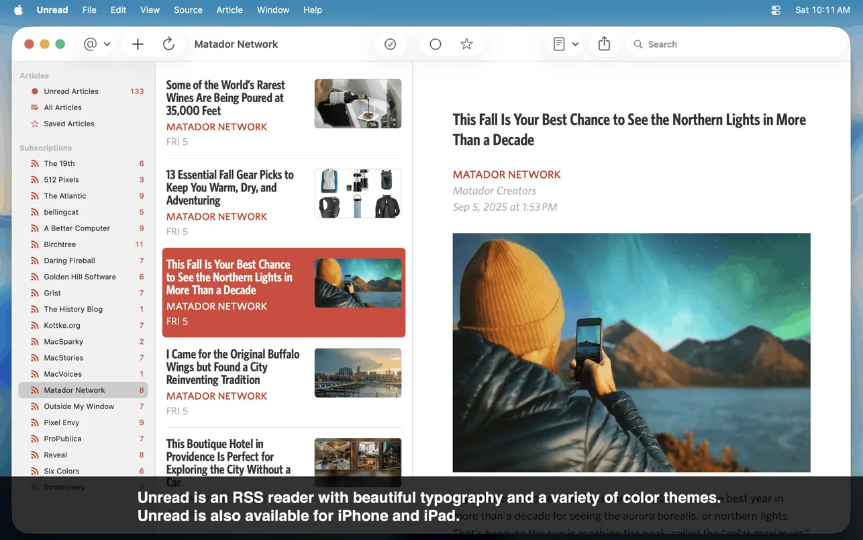Image resolution: width=863 pixels, height=540 pixels.
Task: Open the Article menu
Action: (230, 10)
